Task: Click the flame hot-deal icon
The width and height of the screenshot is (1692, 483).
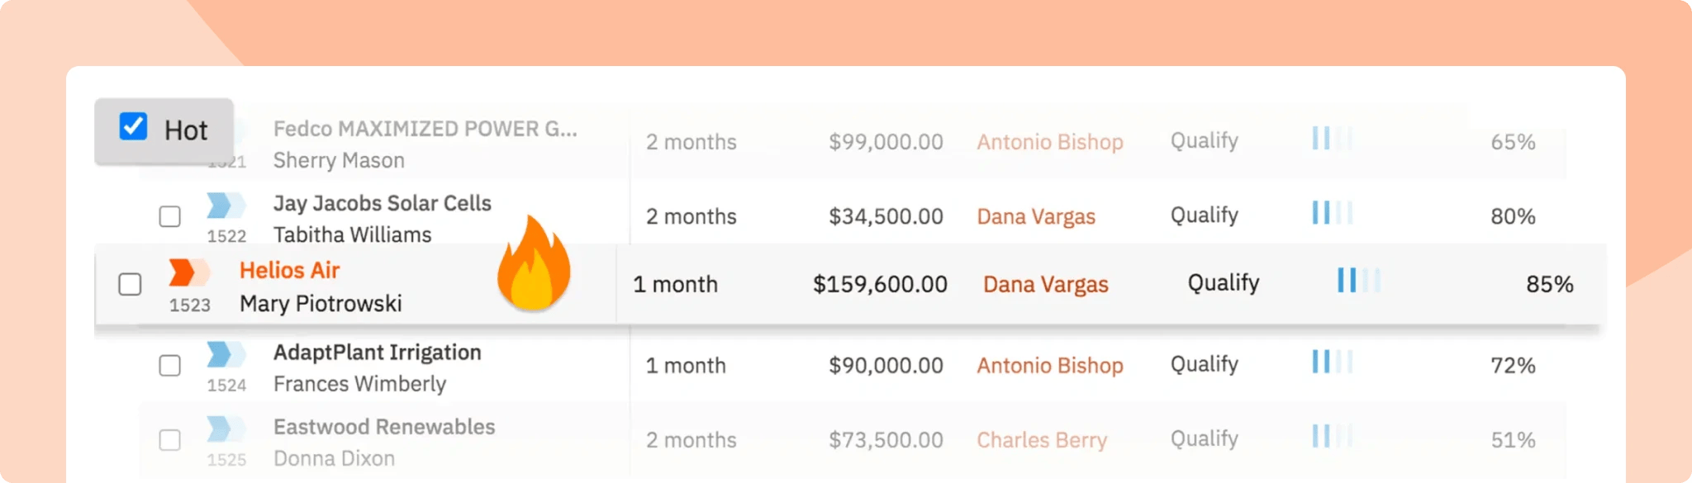Action: coord(534,264)
